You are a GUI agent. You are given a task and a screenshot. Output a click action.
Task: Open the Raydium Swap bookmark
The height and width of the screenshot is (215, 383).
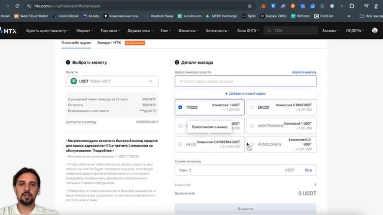[x=159, y=16]
